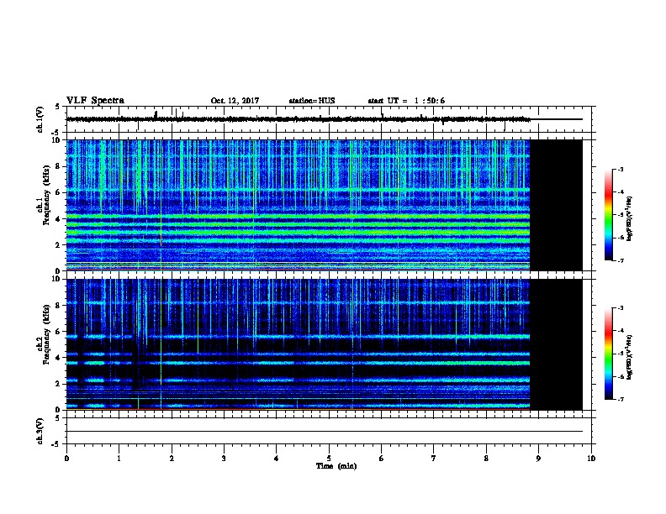Click tick label '8' on the time axis
Image resolution: width=666 pixels, height=514 pixels.
(x=486, y=459)
